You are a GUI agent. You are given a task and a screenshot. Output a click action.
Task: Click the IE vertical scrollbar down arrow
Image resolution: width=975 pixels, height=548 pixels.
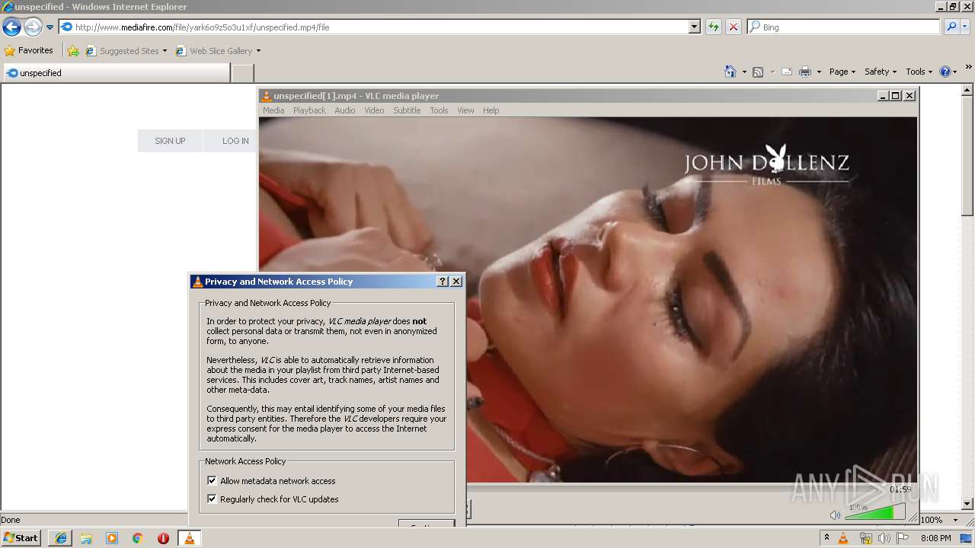pyautogui.click(x=968, y=504)
